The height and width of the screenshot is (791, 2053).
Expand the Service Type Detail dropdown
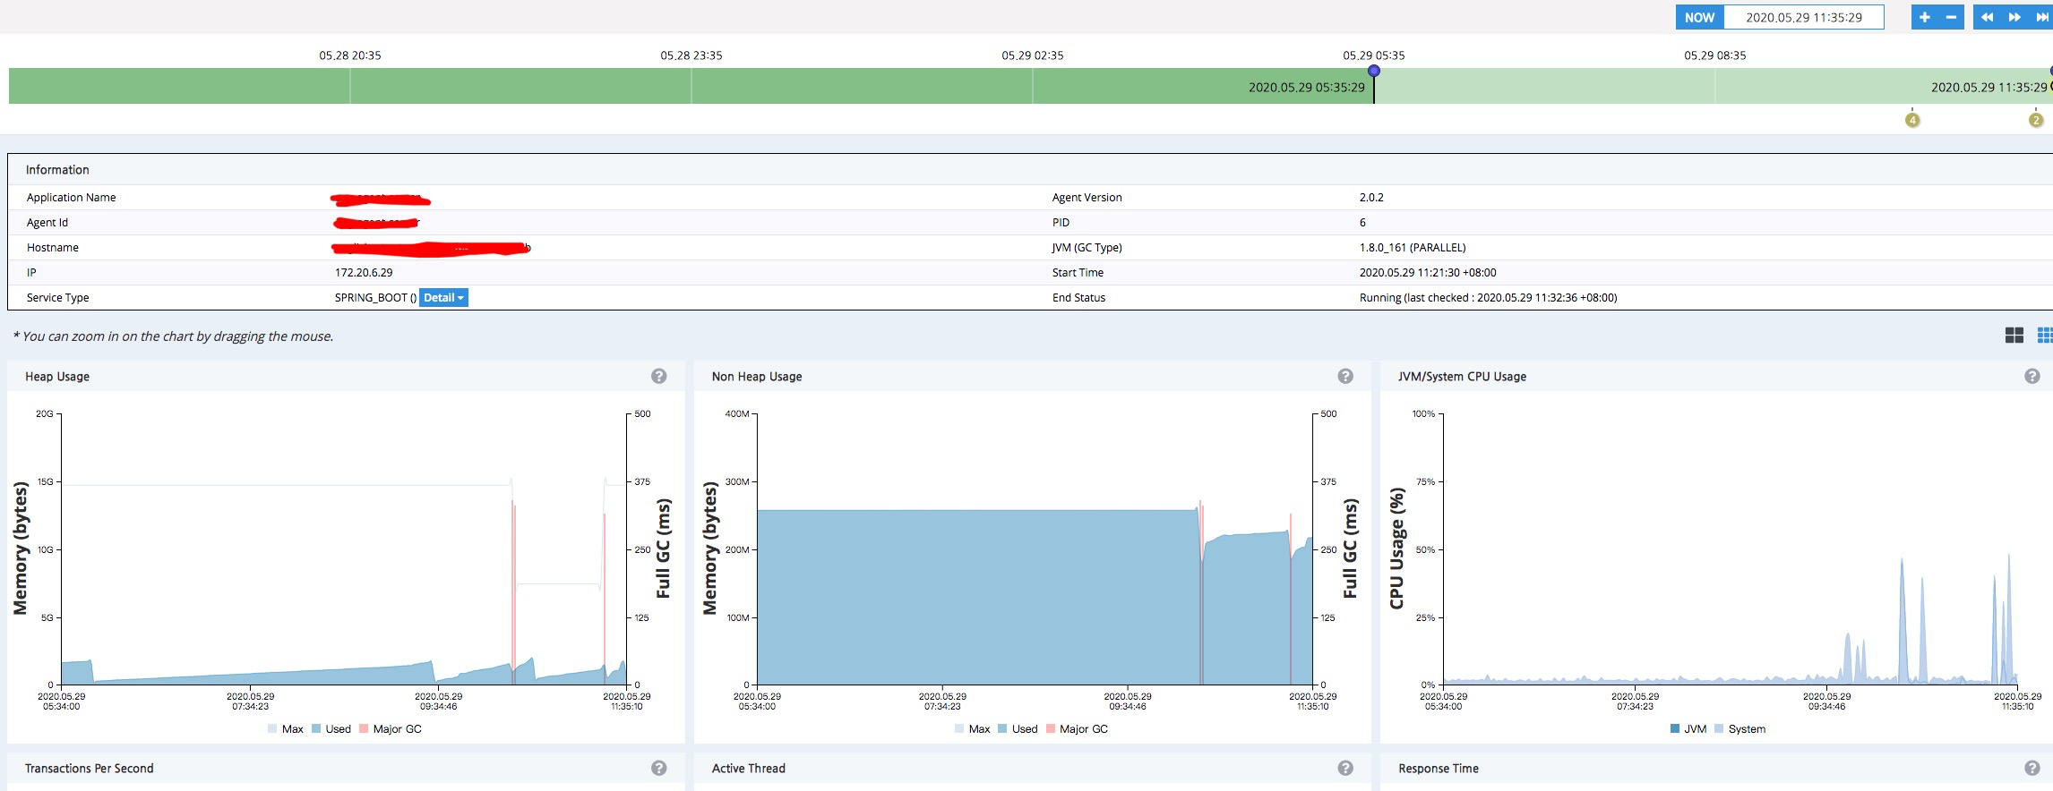pyautogui.click(x=443, y=298)
